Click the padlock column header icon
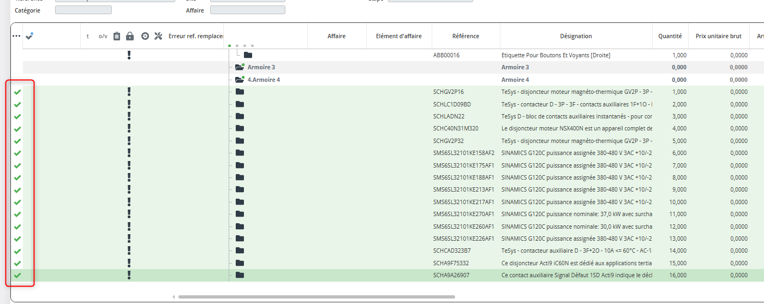Screen dimensions: 764x304 (130, 36)
